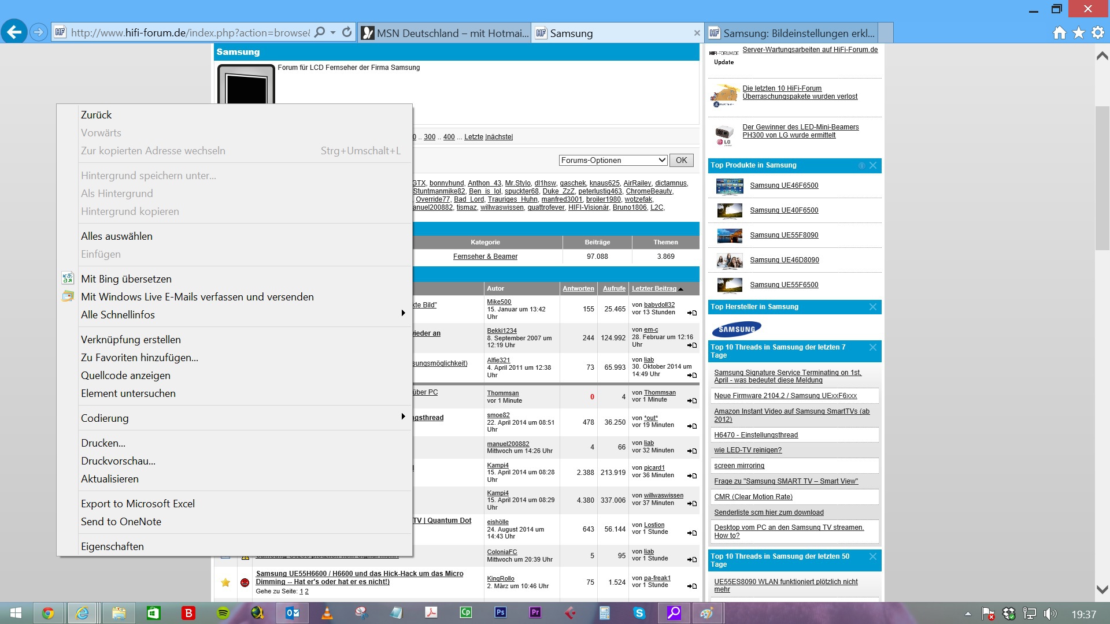This screenshot has width=1110, height=624.
Task: Open Skype from the taskbar
Action: click(639, 613)
